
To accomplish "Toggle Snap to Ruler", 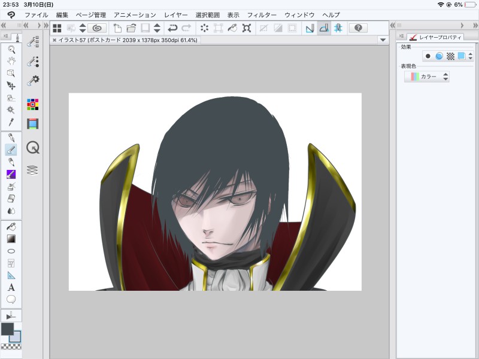I will [x=310, y=28].
